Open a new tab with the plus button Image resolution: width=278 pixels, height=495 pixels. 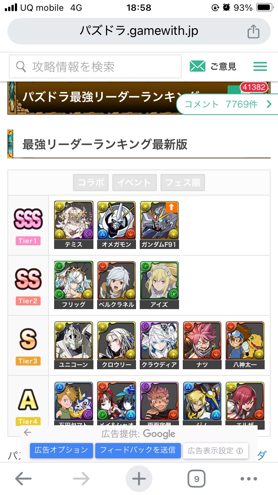pyautogui.click(x=139, y=479)
